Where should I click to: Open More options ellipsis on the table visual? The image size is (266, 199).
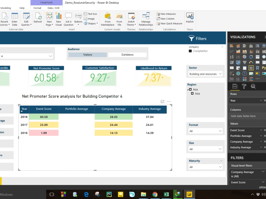[x=169, y=101]
